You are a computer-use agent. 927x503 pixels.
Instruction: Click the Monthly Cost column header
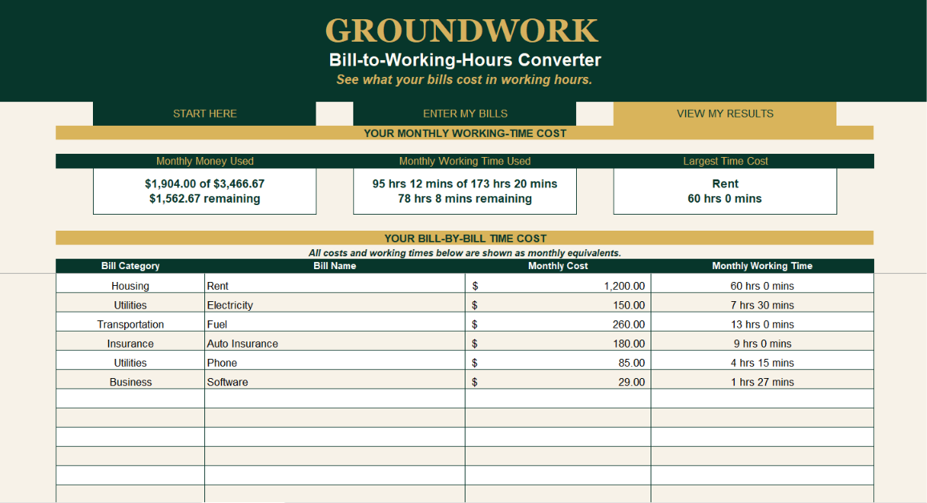click(558, 266)
